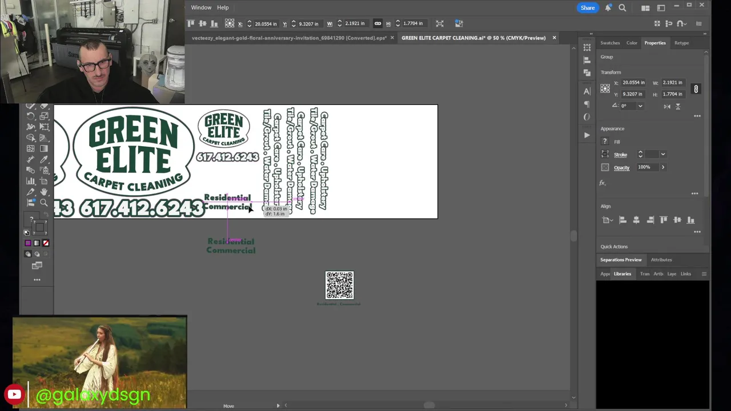Choose the reference point in Properties Transform
This screenshot has height=411, width=731.
[x=605, y=88]
